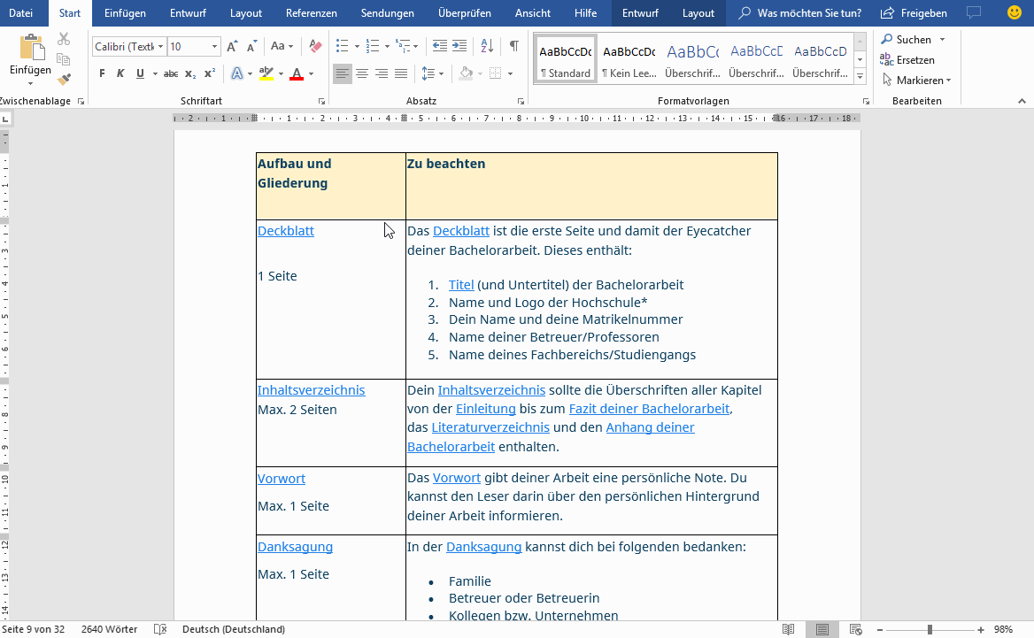Switch to Referenzen tab

[x=312, y=12]
